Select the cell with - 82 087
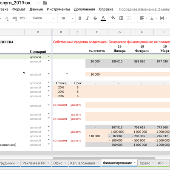This screenshot has width=170, height=170. click(x=119, y=136)
